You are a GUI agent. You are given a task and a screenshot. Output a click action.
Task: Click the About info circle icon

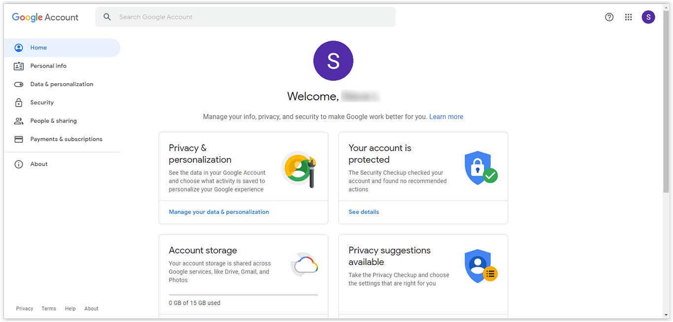point(19,164)
